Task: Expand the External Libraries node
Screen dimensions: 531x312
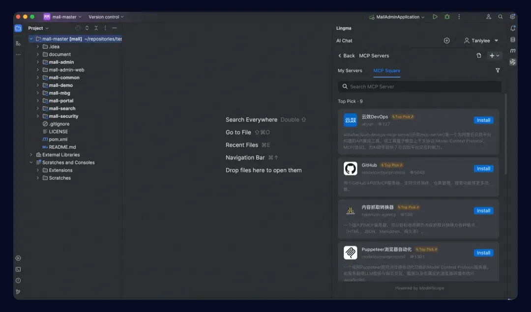Action: 31,155
